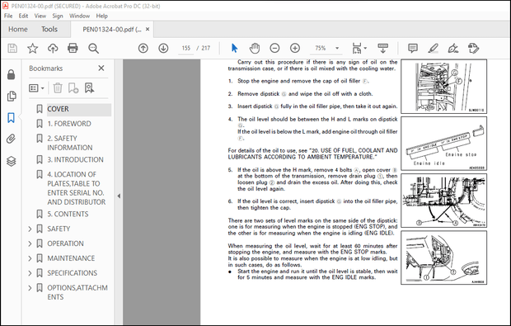Select the arrow Selection tool
The width and height of the screenshot is (511, 326).
234,49
